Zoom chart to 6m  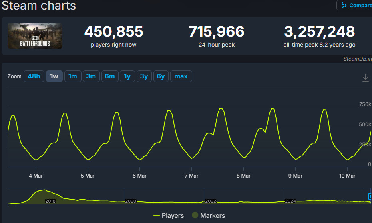point(110,76)
